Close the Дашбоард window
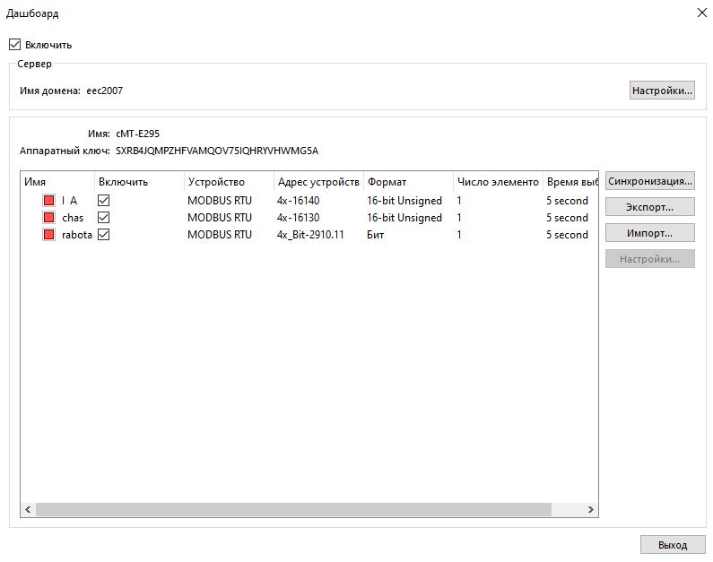The height and width of the screenshot is (562, 713). pyautogui.click(x=700, y=13)
